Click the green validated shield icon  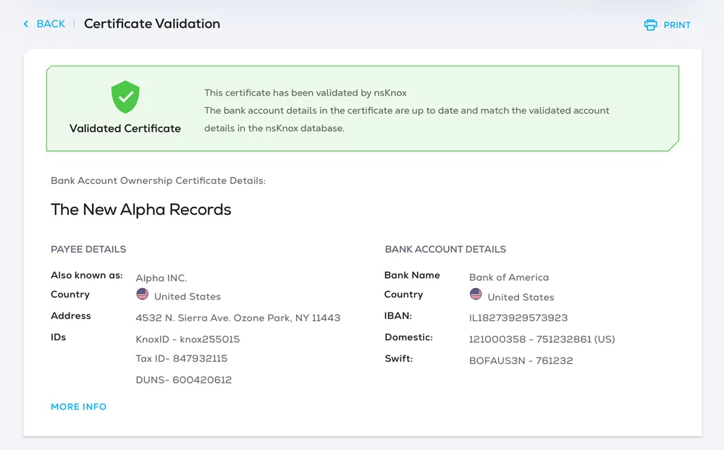pos(125,97)
